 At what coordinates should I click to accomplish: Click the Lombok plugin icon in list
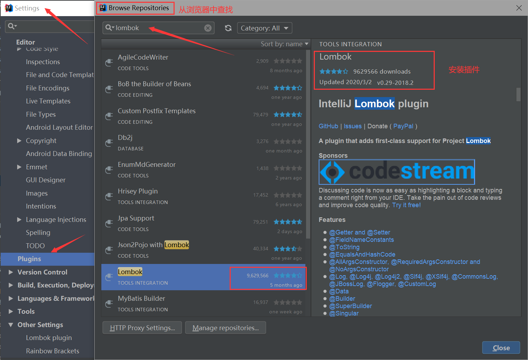coord(109,277)
